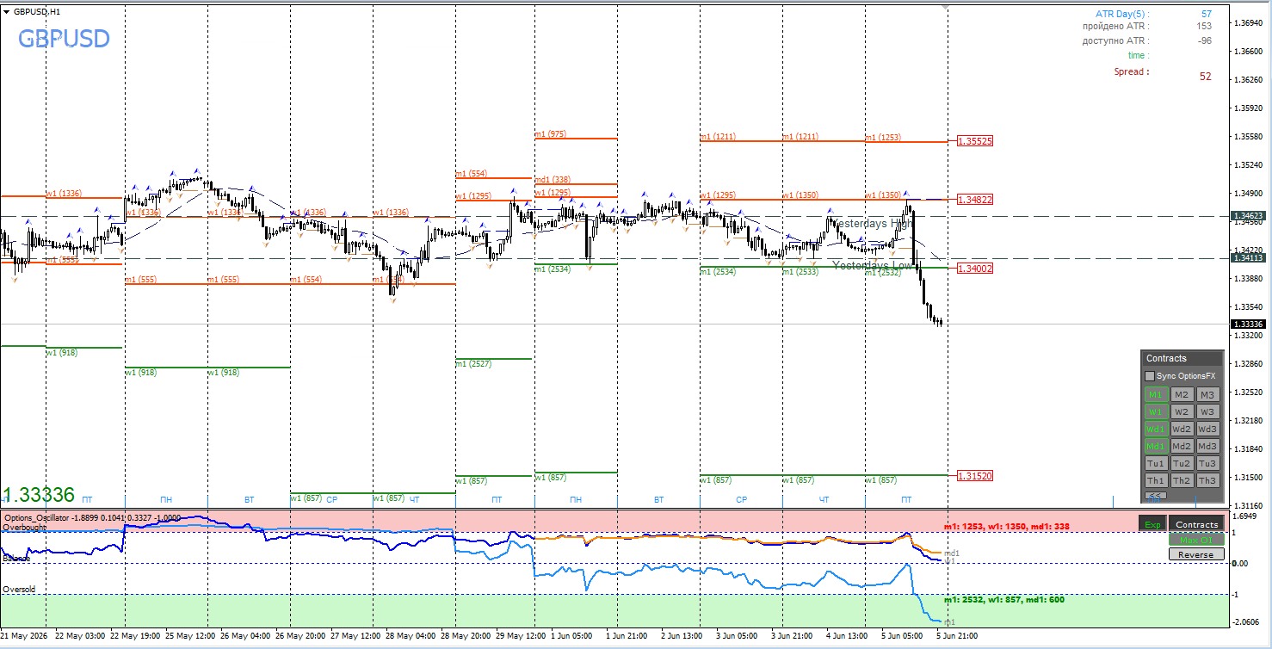Click the Yesterdays High line label
The image size is (1272, 649).
pyautogui.click(x=873, y=224)
